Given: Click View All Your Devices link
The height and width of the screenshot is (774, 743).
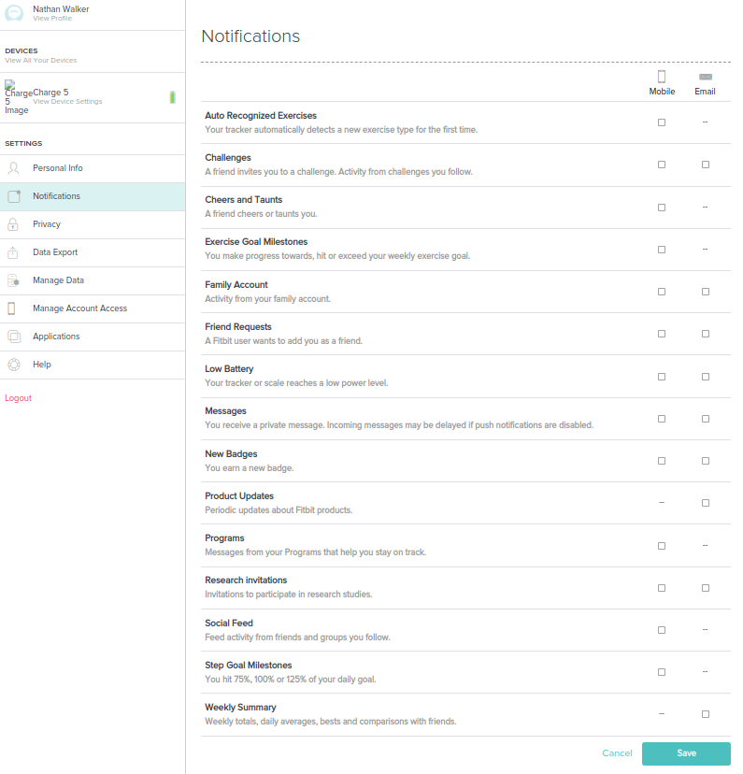Looking at the screenshot, I should pos(41,60).
